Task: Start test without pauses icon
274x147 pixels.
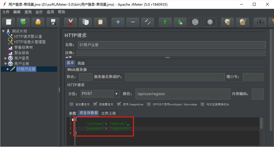Action: coord(180,22)
